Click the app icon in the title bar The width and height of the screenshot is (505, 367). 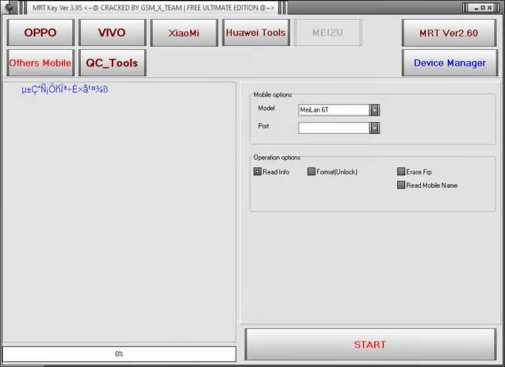point(9,8)
